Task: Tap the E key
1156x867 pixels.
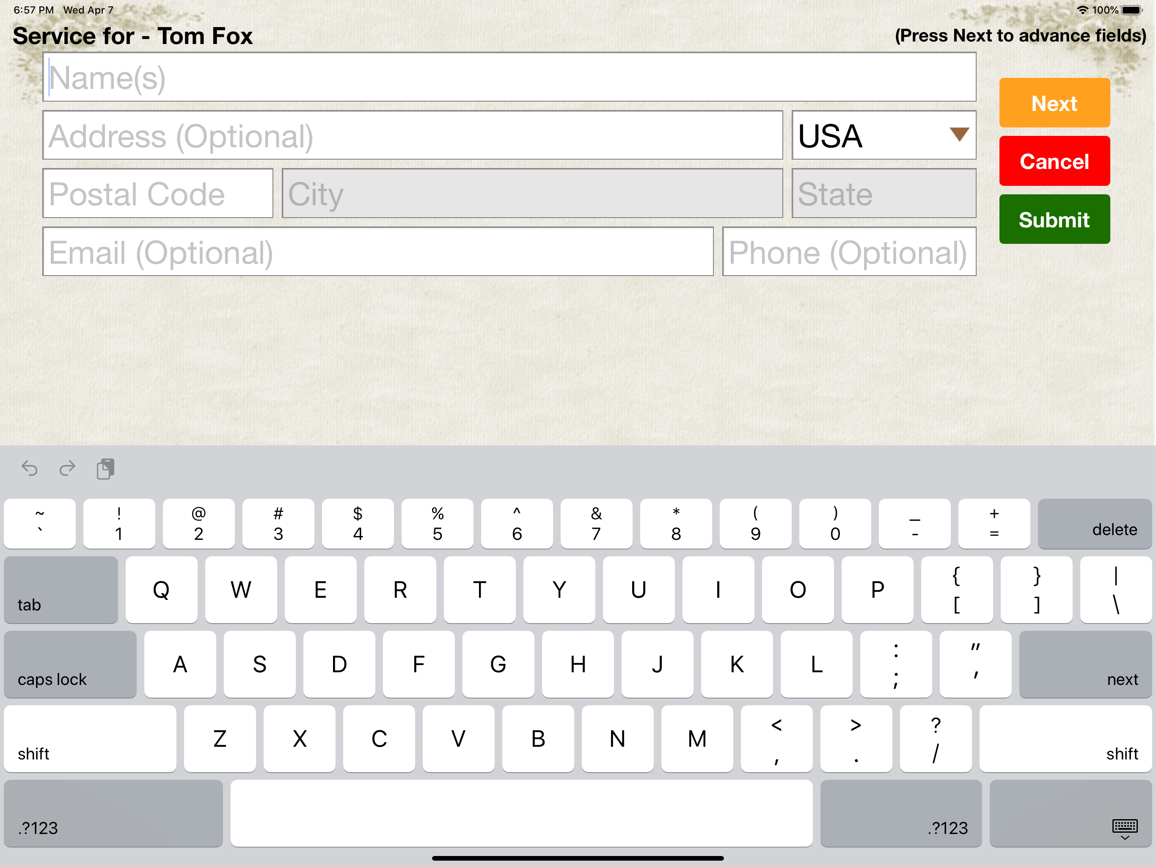Action: click(x=320, y=589)
